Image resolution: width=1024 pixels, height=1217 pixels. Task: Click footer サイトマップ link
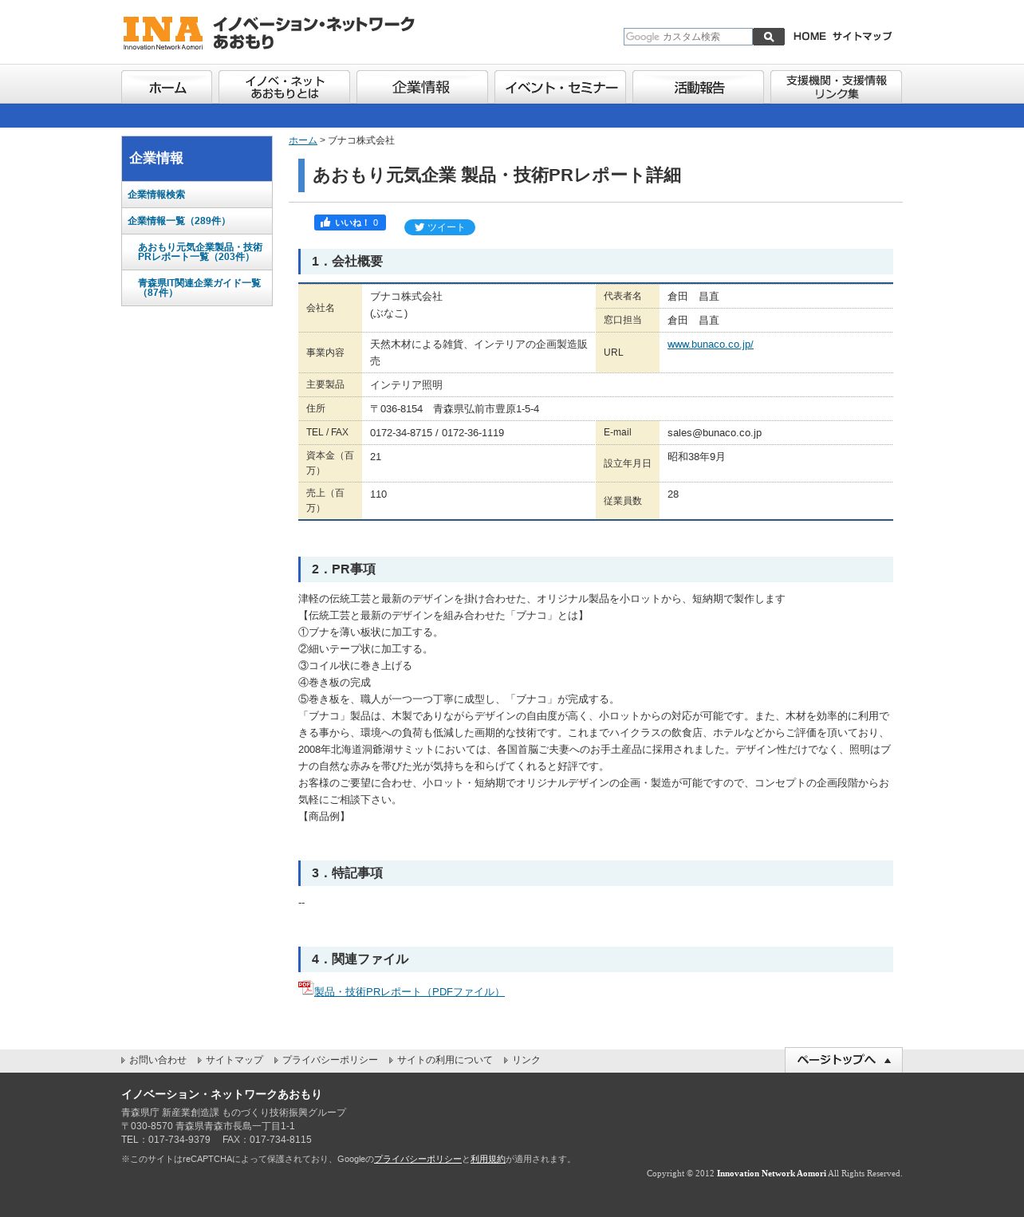(x=234, y=1060)
